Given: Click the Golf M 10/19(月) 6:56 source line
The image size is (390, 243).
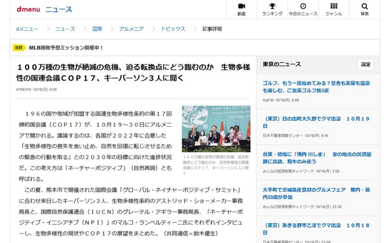Looking at the screenshot, I should [281, 100].
